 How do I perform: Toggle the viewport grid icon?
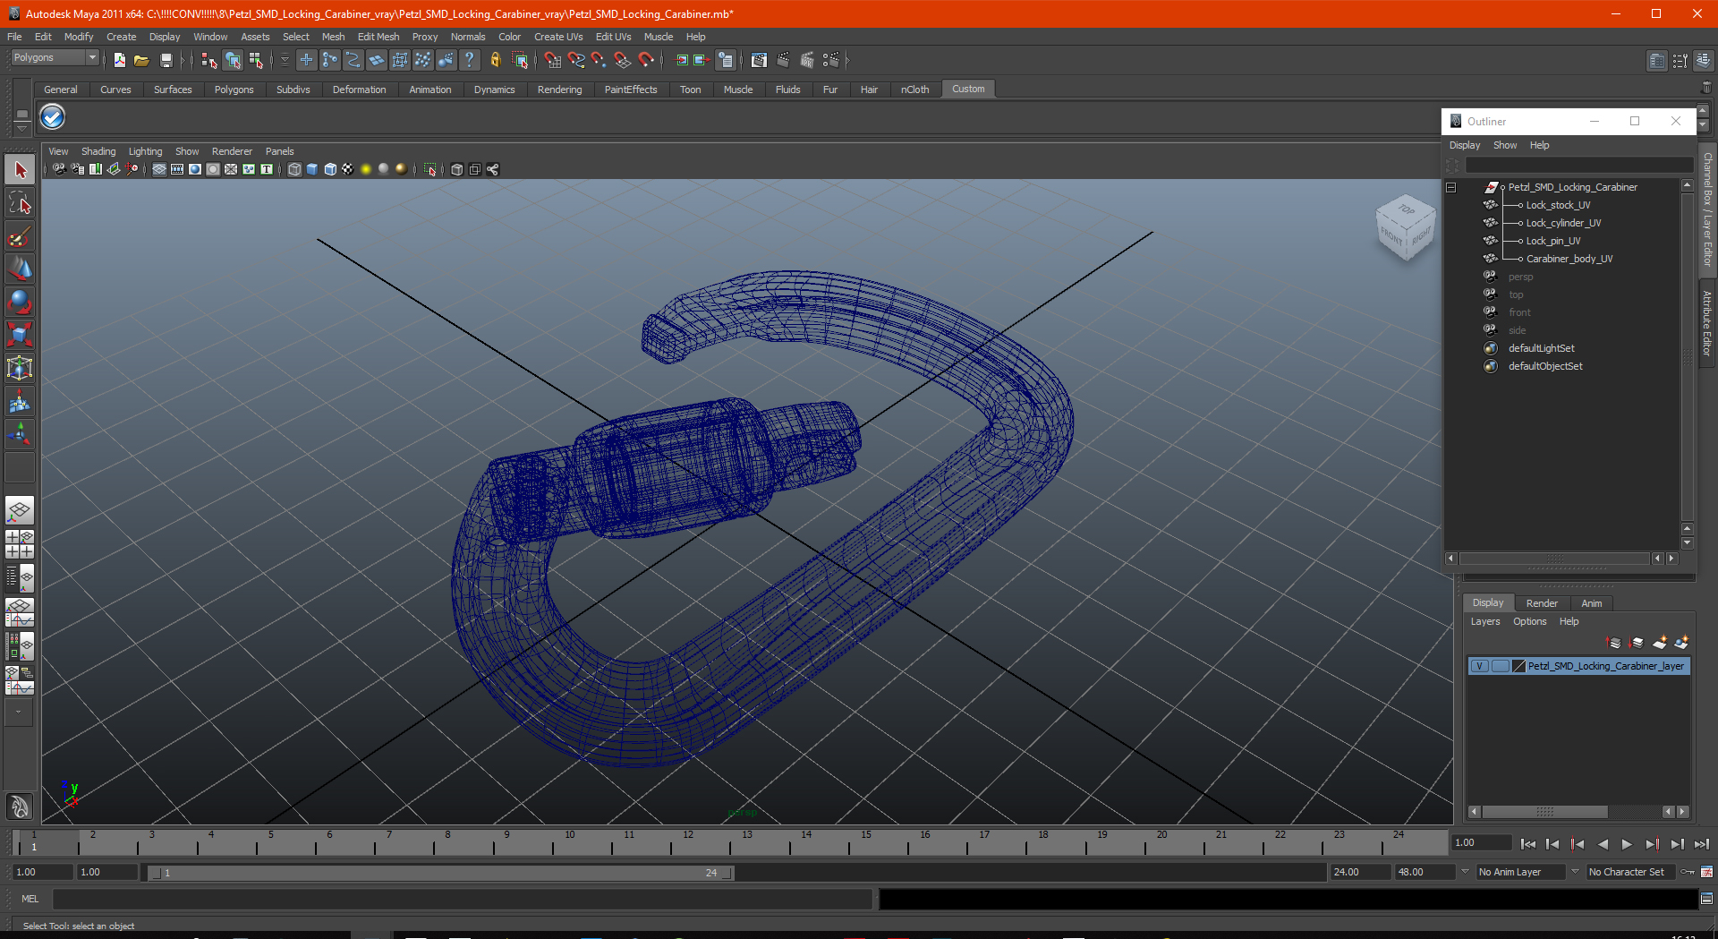(x=159, y=169)
